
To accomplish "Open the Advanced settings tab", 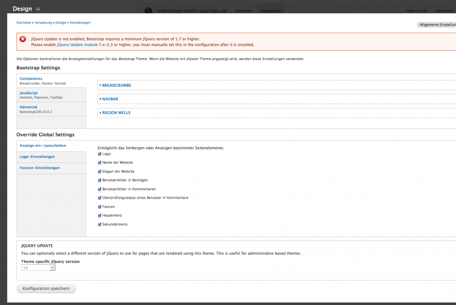I will pos(28,107).
